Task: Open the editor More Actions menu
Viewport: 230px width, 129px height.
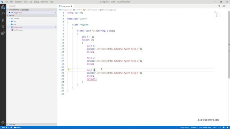Action: pyautogui.click(x=227, y=6)
